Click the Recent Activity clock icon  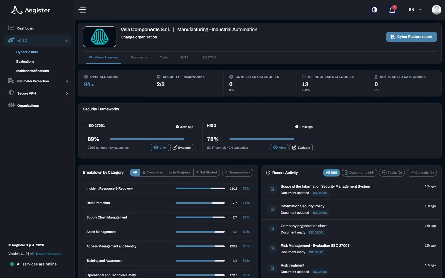[x=268, y=173]
